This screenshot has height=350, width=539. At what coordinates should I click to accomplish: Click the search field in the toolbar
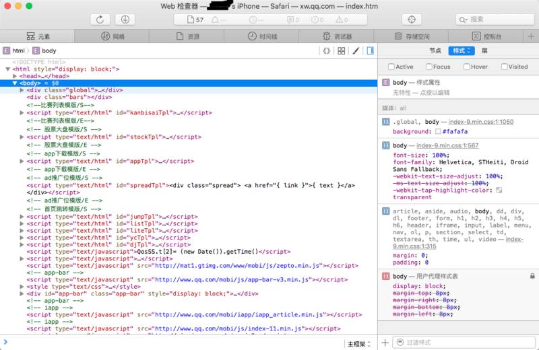[x=495, y=20]
